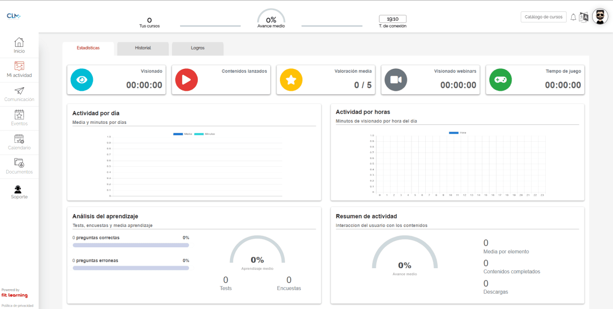Toggle Hora legend in hourly chart
The height and width of the screenshot is (309, 613).
pyautogui.click(x=457, y=133)
